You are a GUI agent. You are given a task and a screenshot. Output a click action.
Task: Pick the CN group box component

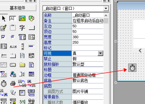pos(13,28)
